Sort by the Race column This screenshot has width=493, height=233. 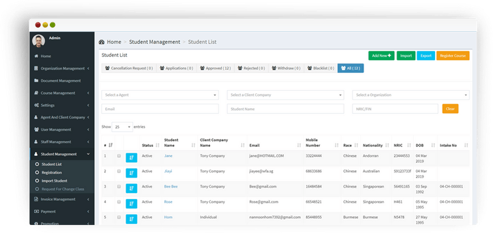click(x=356, y=145)
